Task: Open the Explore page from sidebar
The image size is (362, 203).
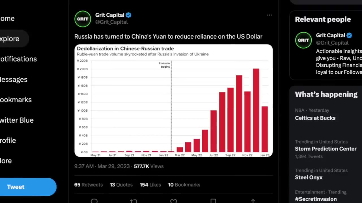Action: (10, 39)
